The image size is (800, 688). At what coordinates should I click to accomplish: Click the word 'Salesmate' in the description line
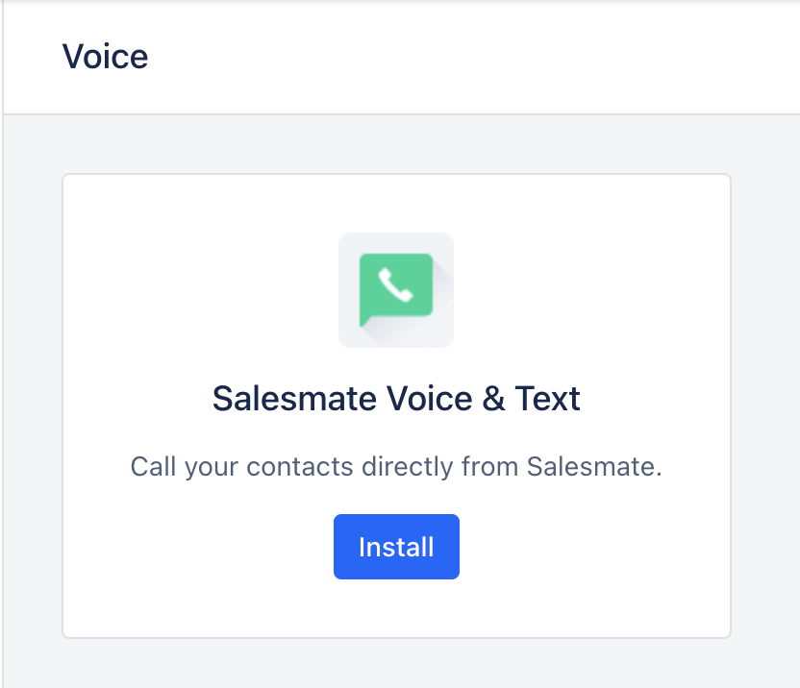pyautogui.click(x=594, y=466)
